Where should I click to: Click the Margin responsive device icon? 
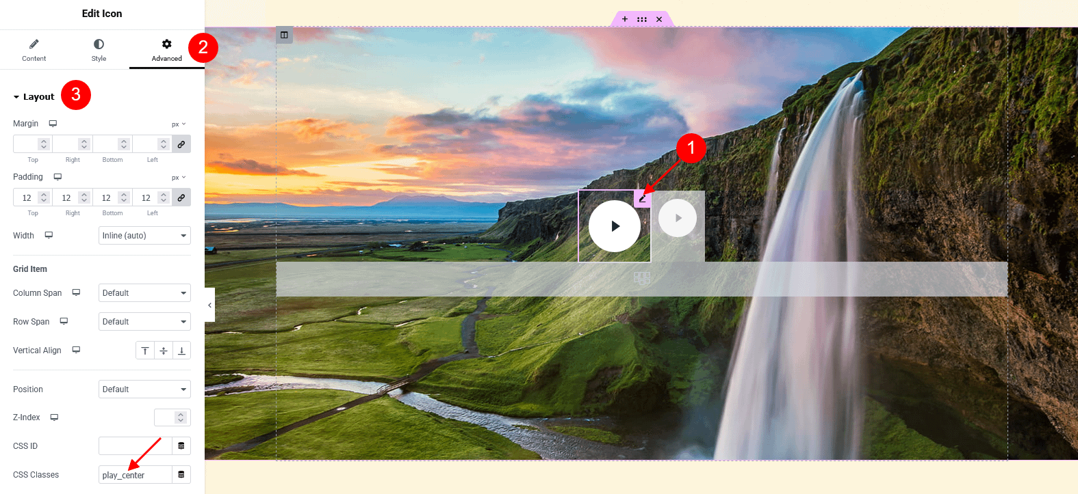coord(53,124)
